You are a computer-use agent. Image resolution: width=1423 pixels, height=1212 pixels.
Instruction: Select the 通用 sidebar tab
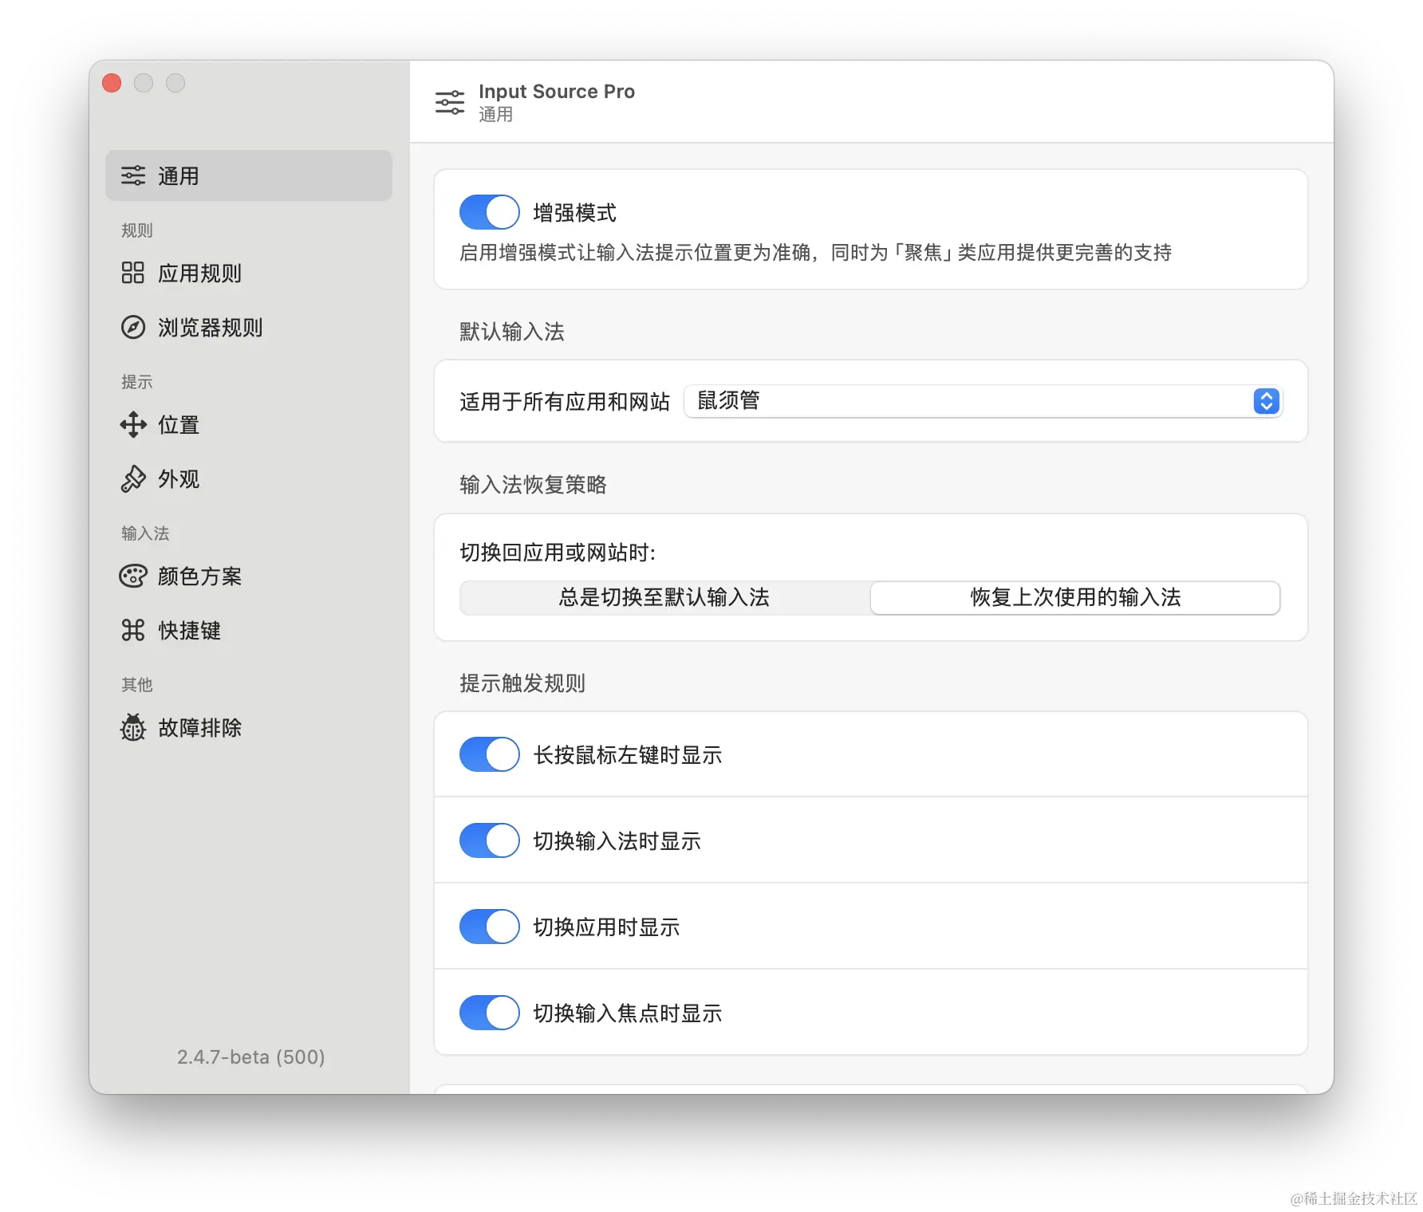click(248, 175)
